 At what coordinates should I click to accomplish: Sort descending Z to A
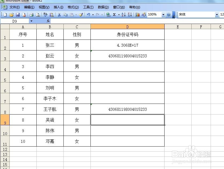coord(130,15)
